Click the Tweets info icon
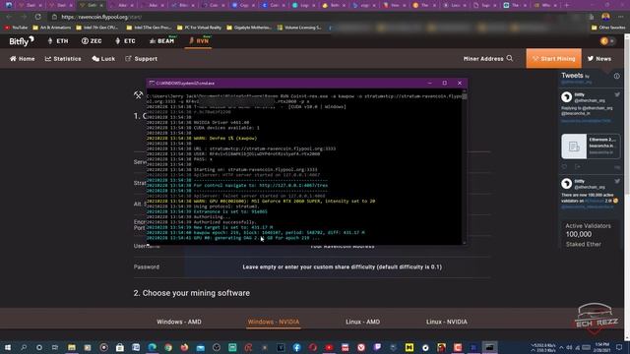This screenshot has height=354, width=630. click(617, 76)
